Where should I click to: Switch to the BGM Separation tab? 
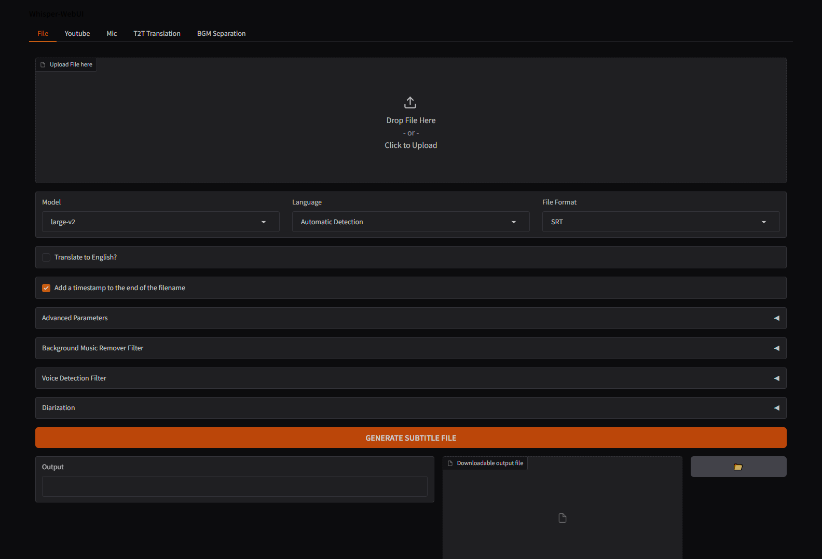point(222,33)
